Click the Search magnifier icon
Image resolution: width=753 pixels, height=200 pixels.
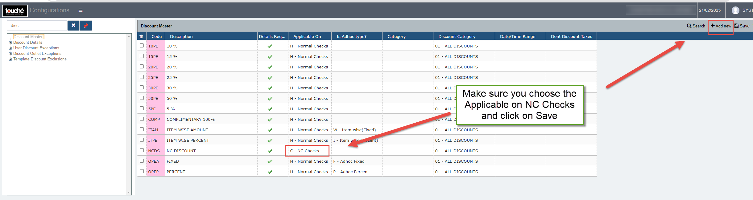689,26
